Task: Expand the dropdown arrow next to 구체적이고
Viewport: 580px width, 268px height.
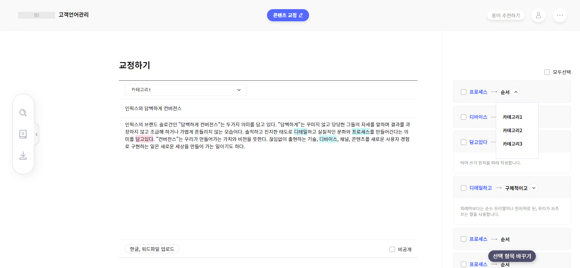Action: coord(534,188)
